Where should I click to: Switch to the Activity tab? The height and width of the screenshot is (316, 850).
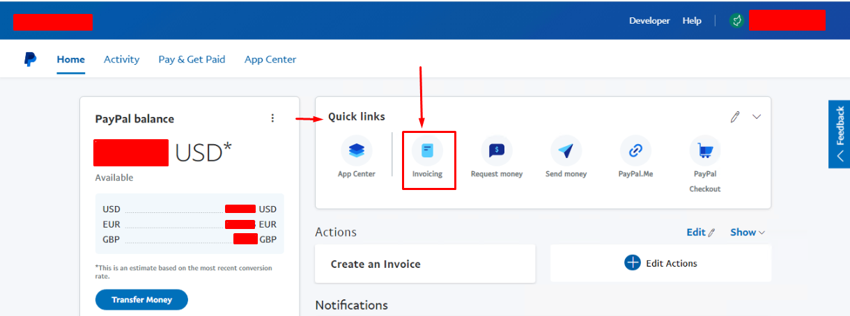[121, 59]
